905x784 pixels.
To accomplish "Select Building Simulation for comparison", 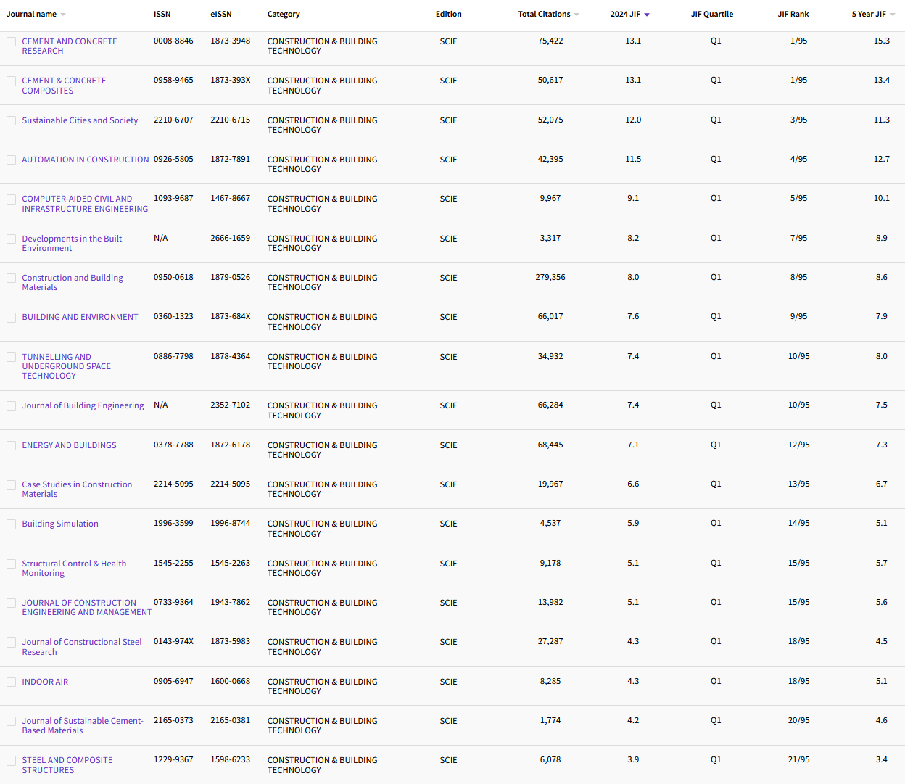I will (x=11, y=524).
